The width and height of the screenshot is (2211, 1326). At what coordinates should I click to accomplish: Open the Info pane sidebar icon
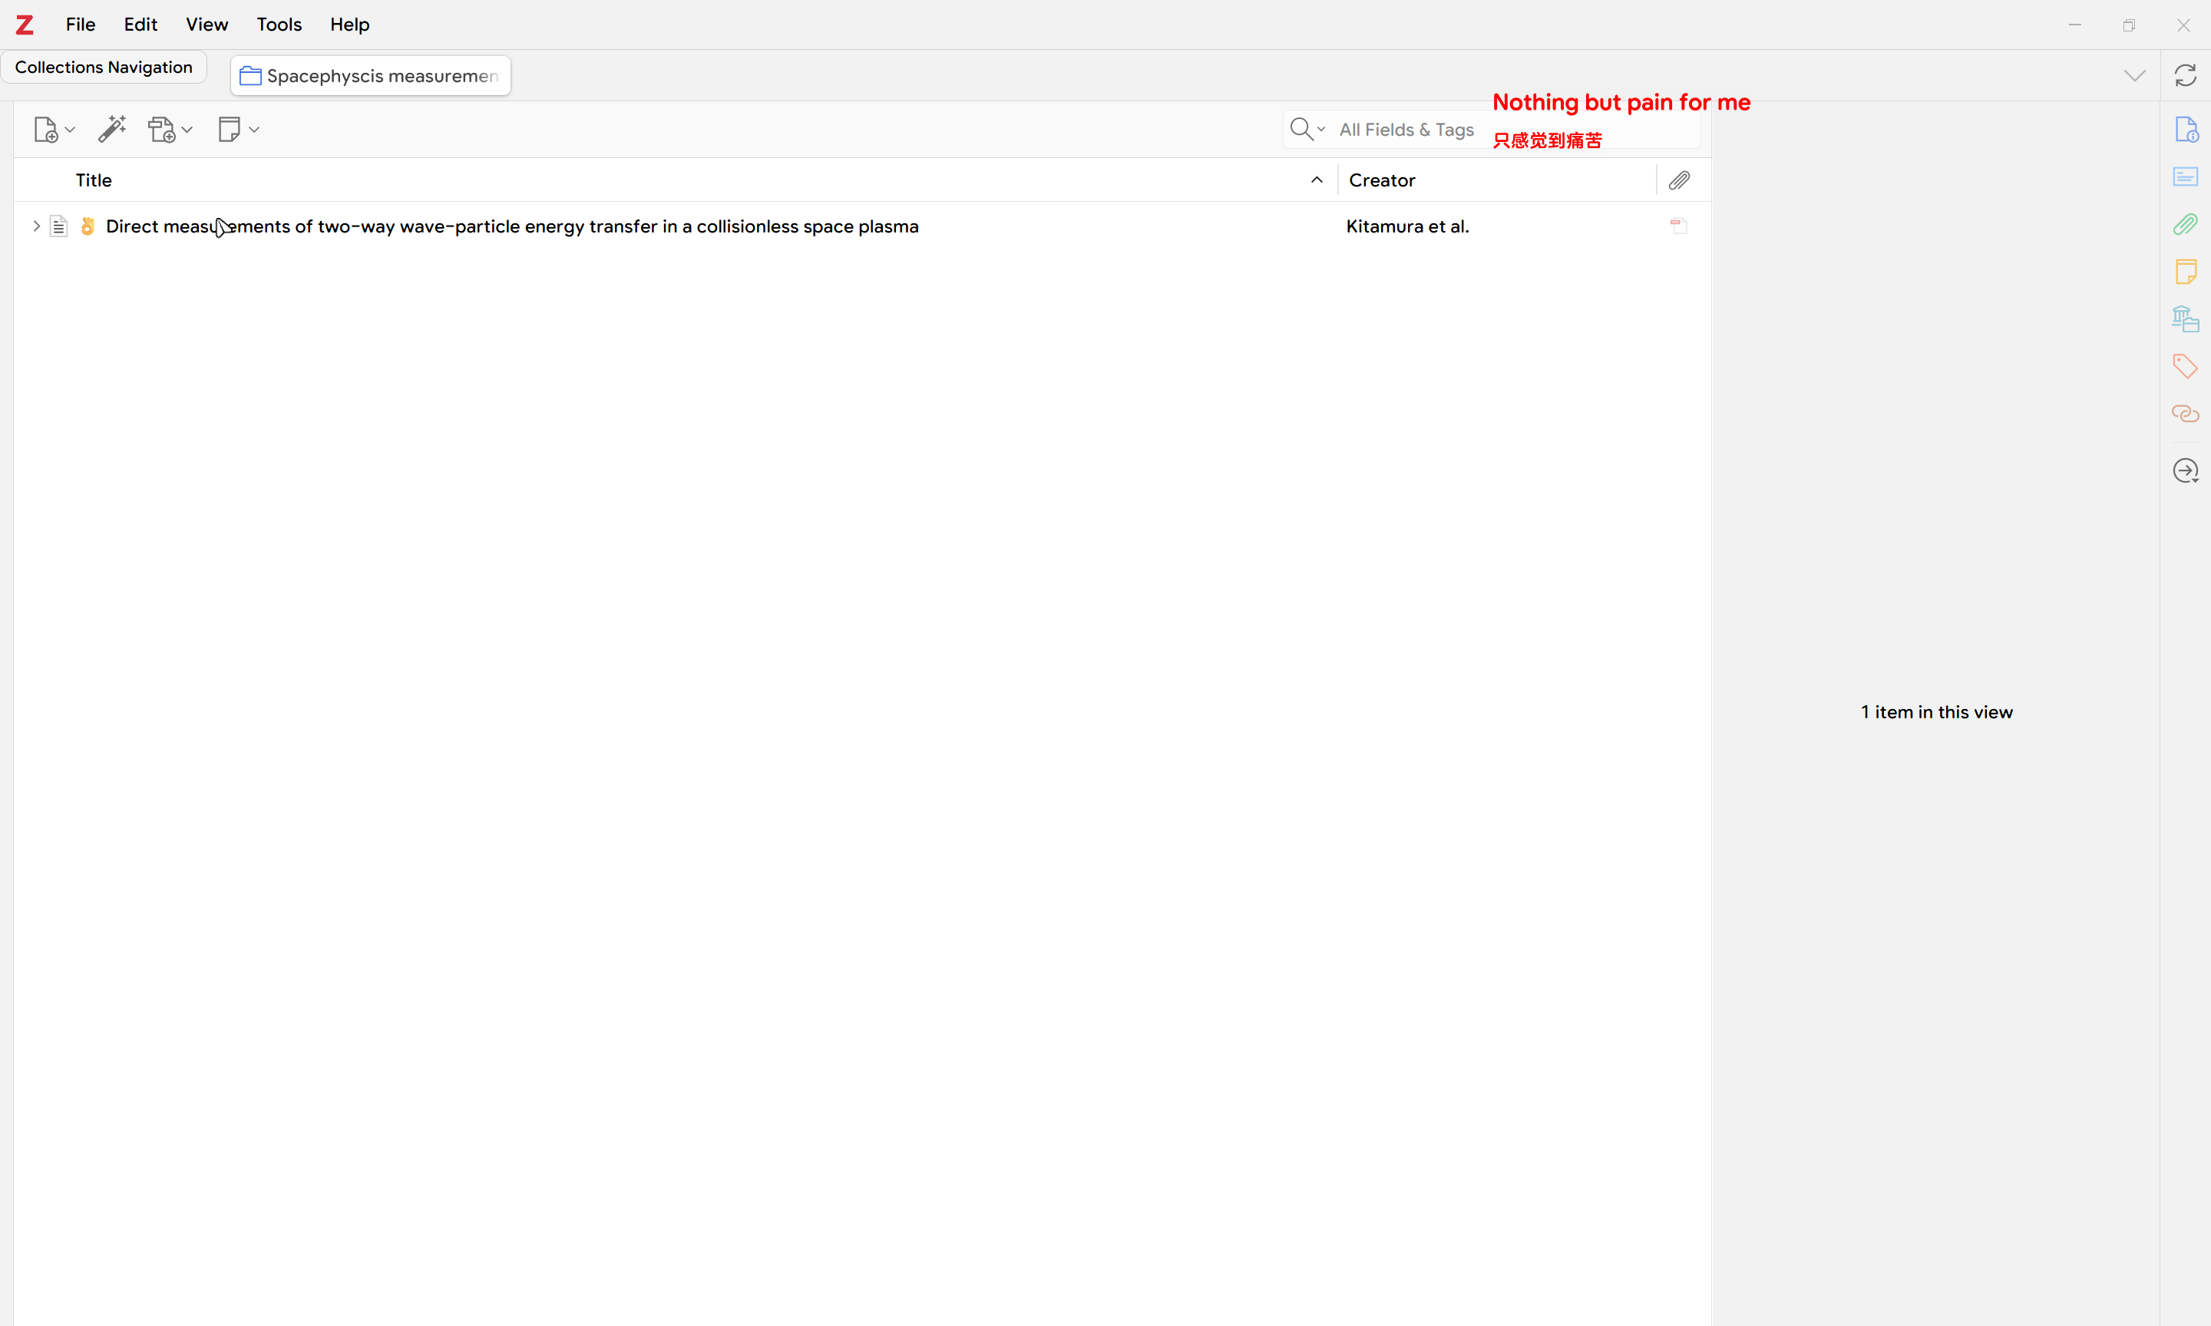pos(2185,130)
